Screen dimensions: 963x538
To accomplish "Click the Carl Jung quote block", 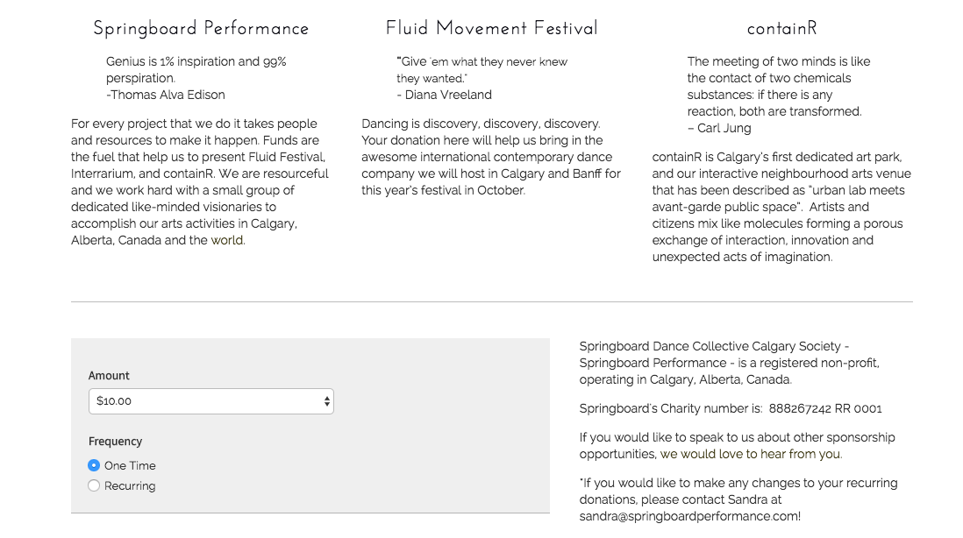I will pyautogui.click(x=779, y=95).
